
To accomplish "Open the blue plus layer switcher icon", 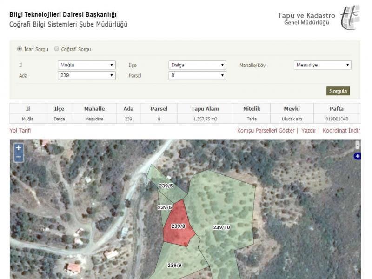I will (357, 156).
